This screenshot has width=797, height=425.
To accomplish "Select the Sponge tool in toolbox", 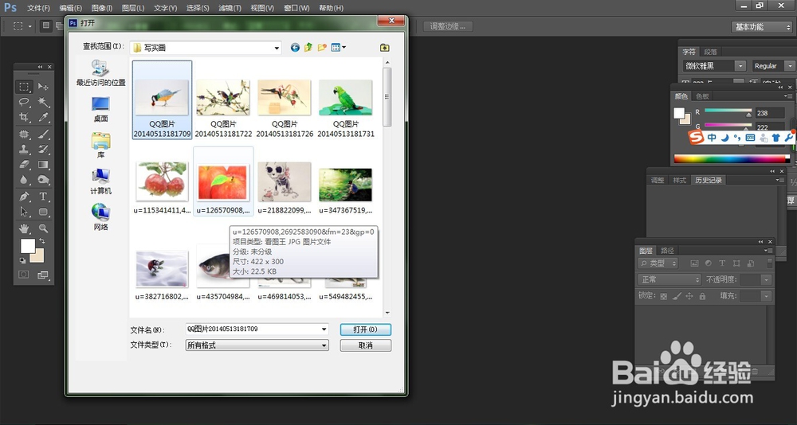I will (x=43, y=180).
